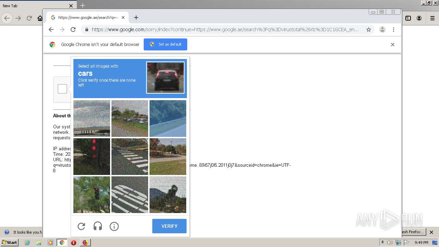Click the Refresh Firefox button
439x247 pixels.
point(413,232)
